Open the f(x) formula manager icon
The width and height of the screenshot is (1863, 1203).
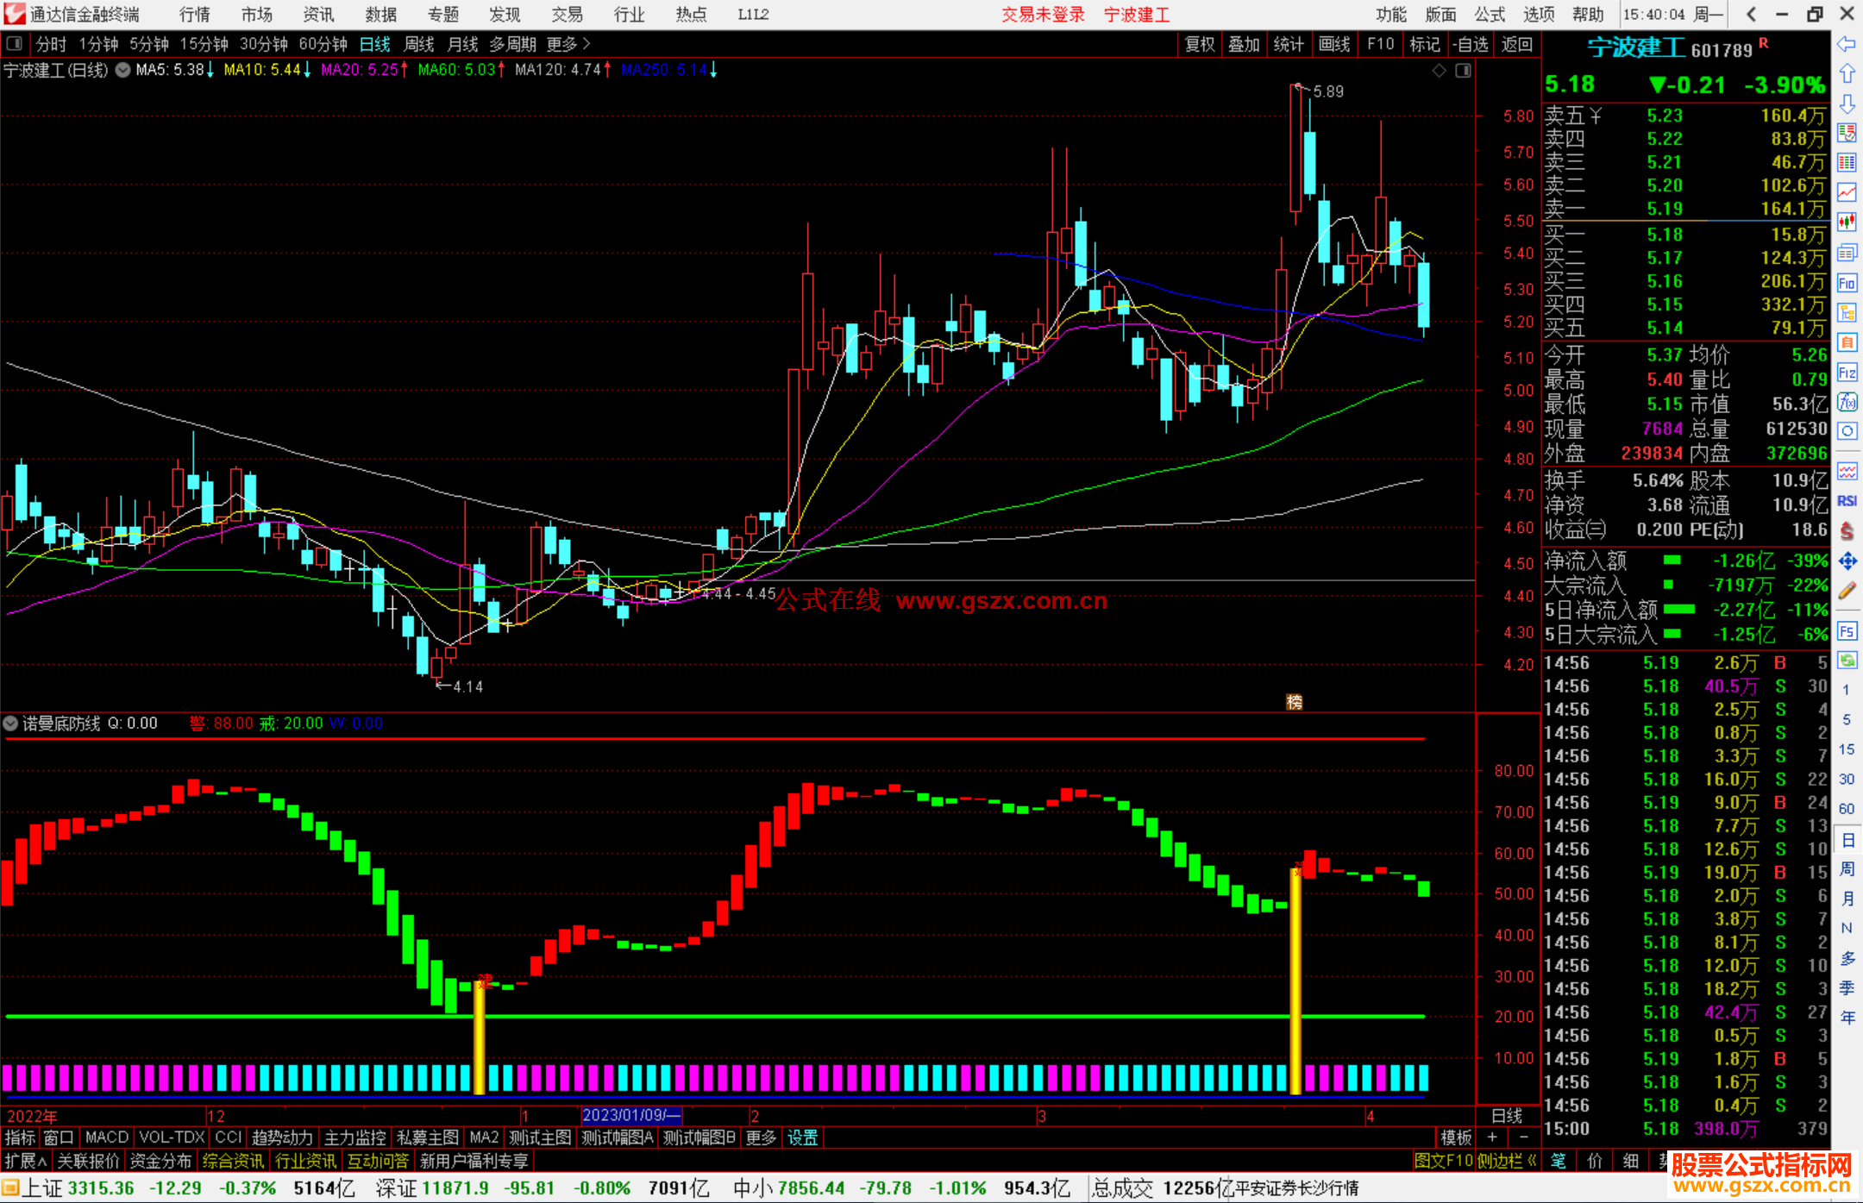[1847, 402]
